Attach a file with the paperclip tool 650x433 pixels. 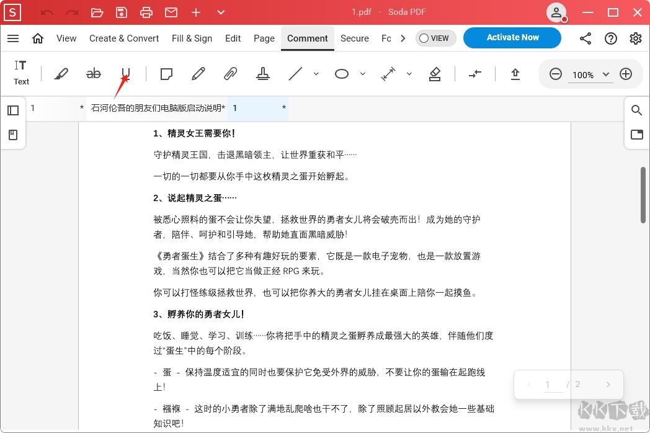click(x=230, y=74)
